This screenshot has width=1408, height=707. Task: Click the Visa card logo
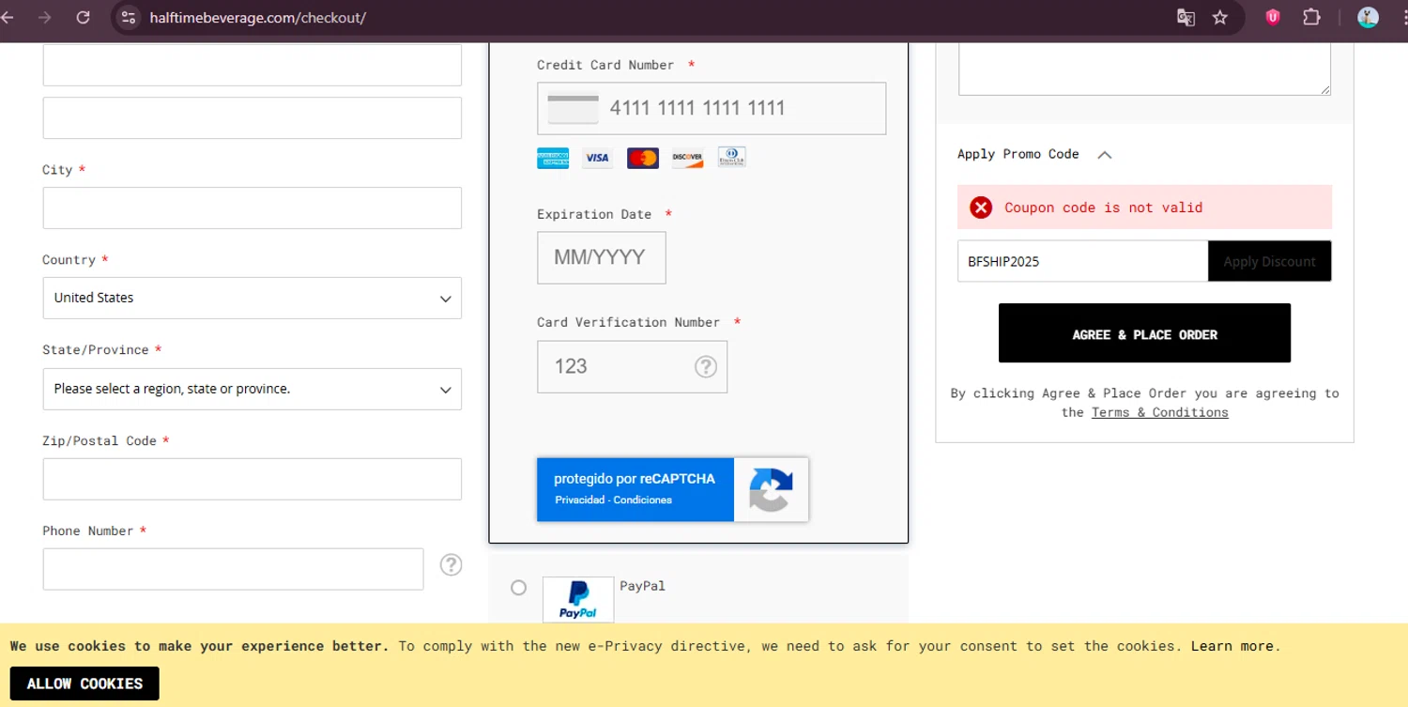pyautogui.click(x=597, y=158)
